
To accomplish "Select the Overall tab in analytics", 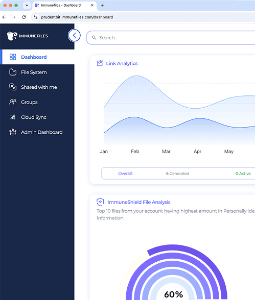I will 125,173.
